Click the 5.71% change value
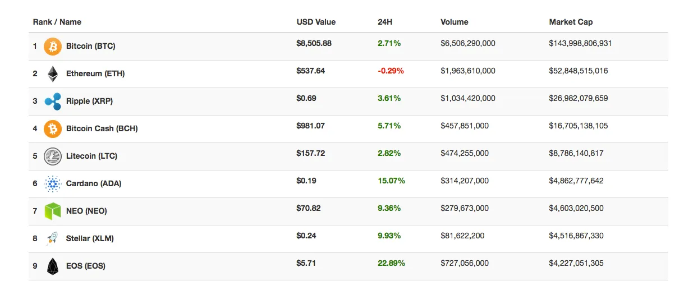The width and height of the screenshot is (684, 281). tap(389, 126)
